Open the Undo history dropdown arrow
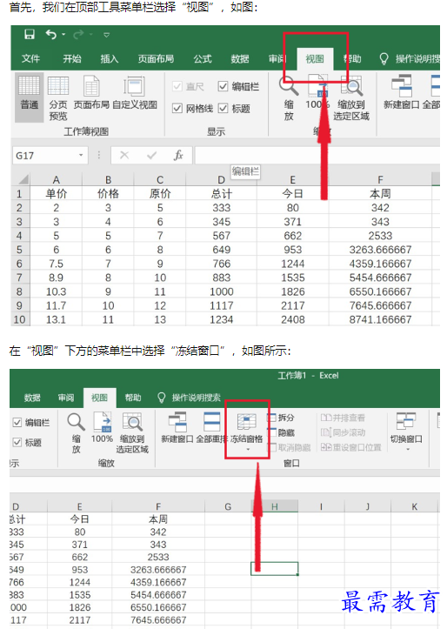The height and width of the screenshot is (629, 447). coord(63,35)
